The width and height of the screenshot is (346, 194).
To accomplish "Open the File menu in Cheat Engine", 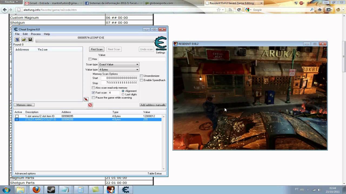I will (x=17, y=34).
